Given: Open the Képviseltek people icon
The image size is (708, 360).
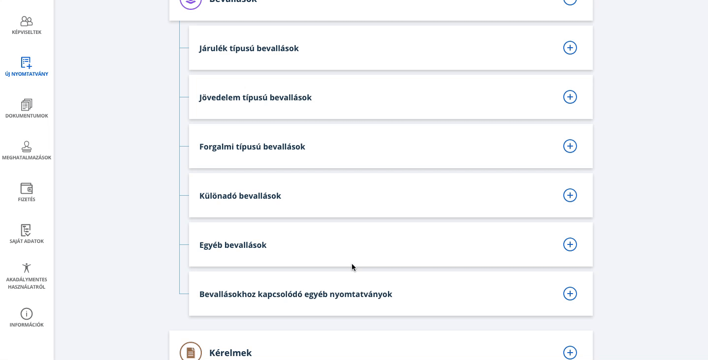Looking at the screenshot, I should (27, 21).
